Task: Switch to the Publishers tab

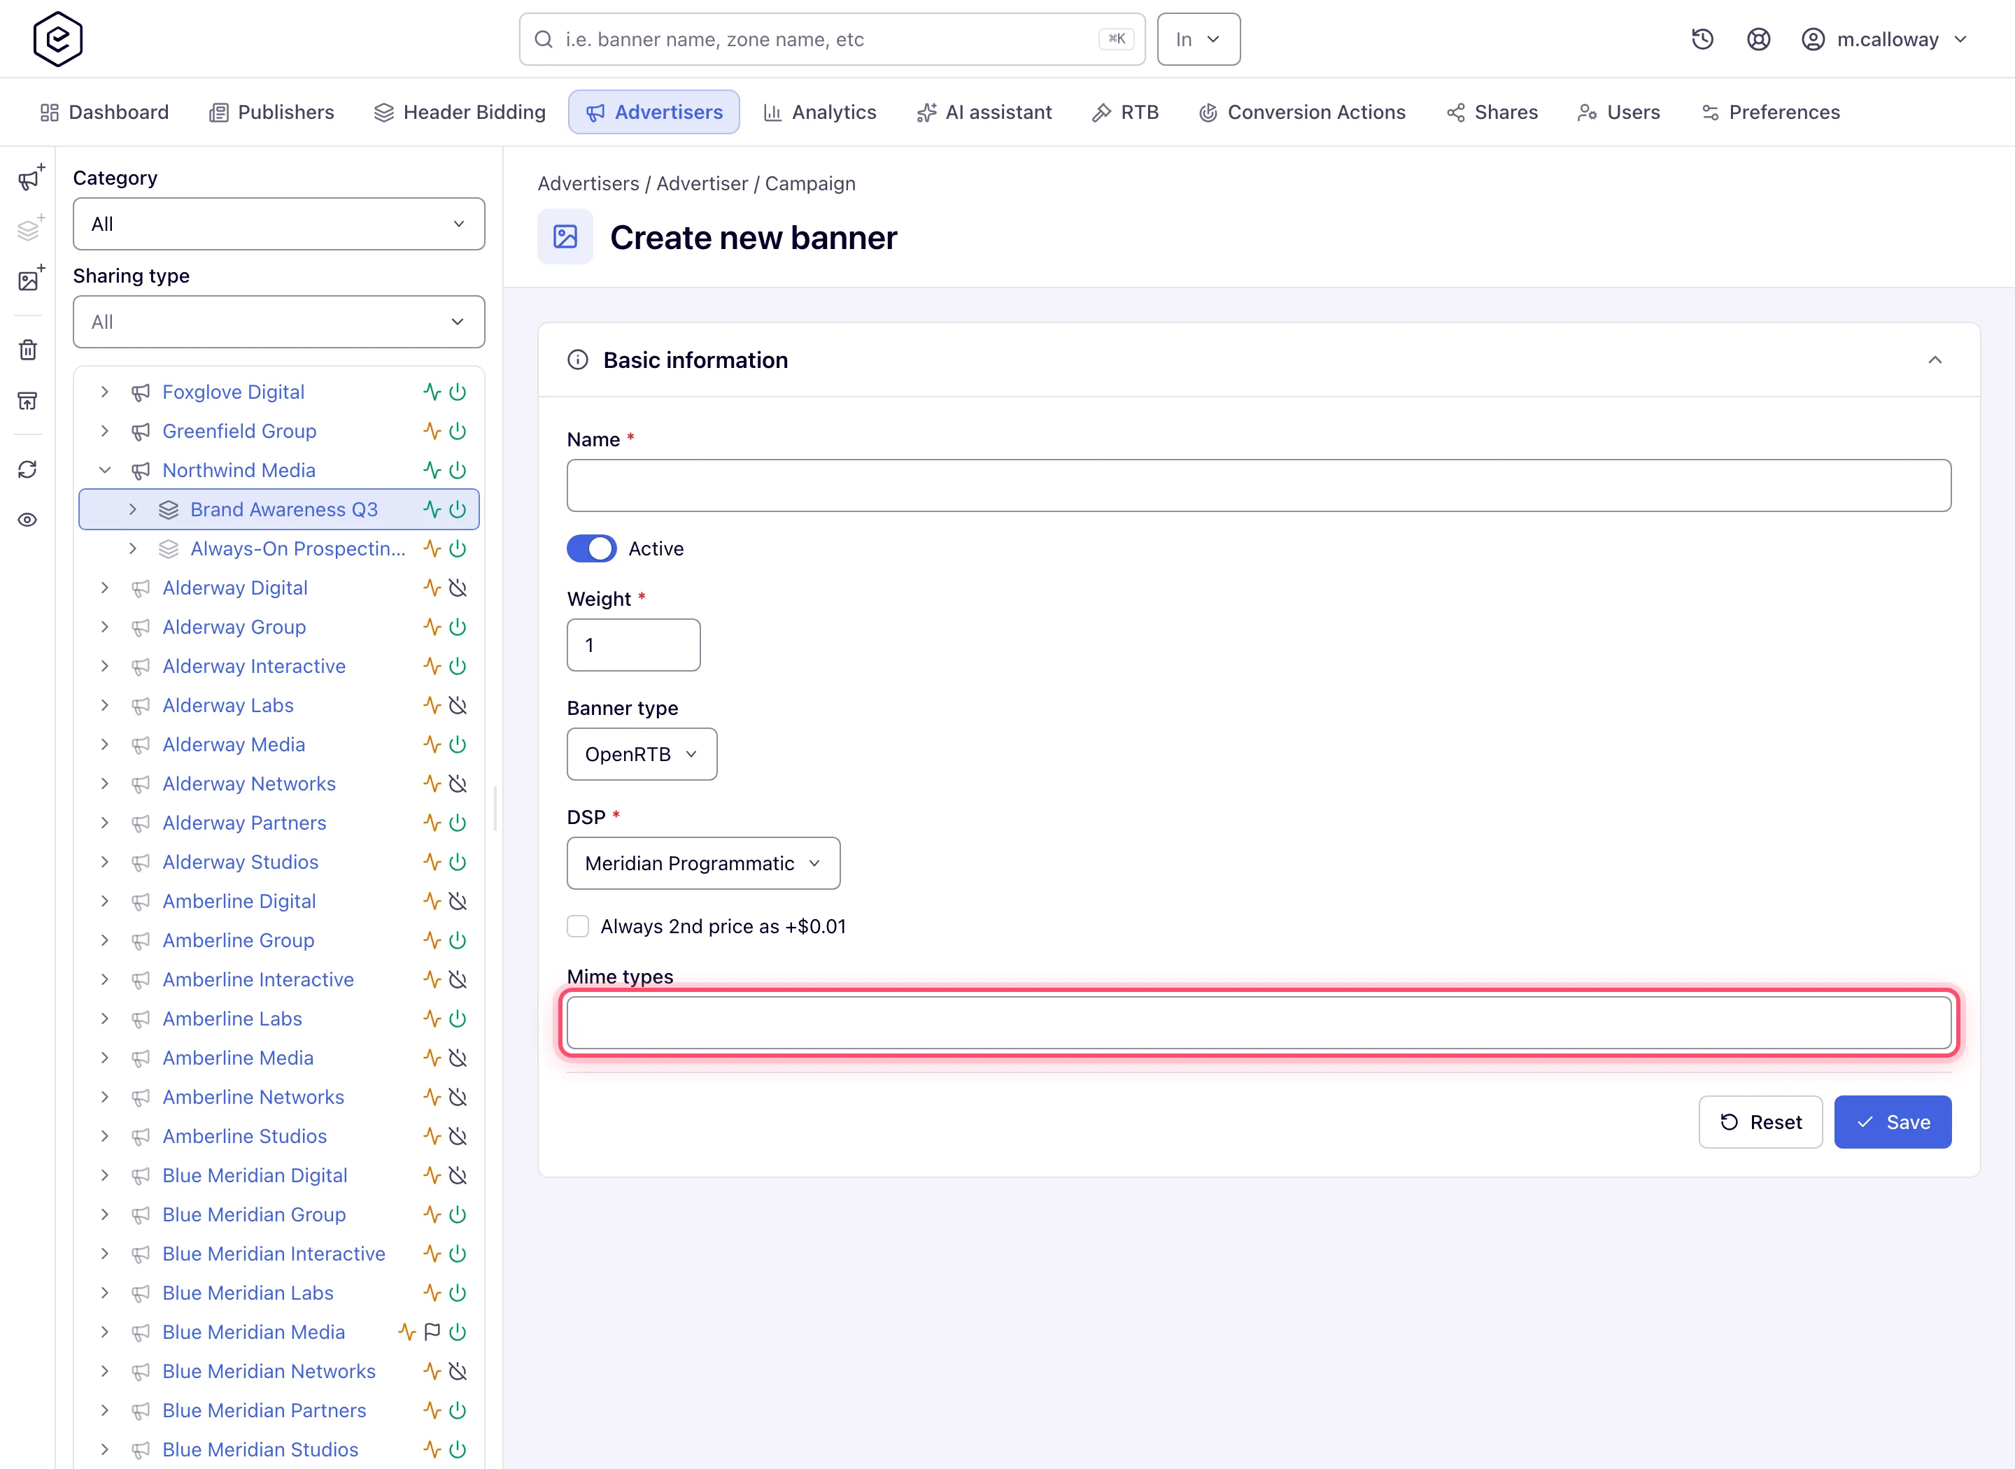Action: (271, 112)
